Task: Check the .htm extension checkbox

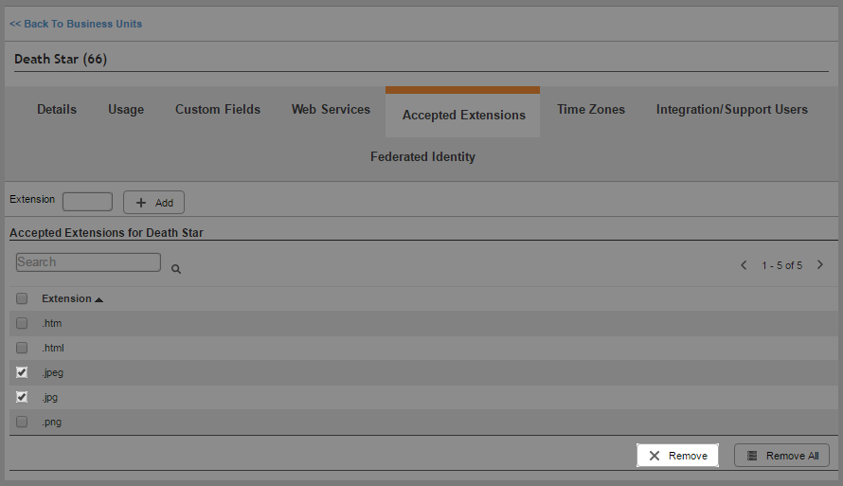Action: point(22,323)
